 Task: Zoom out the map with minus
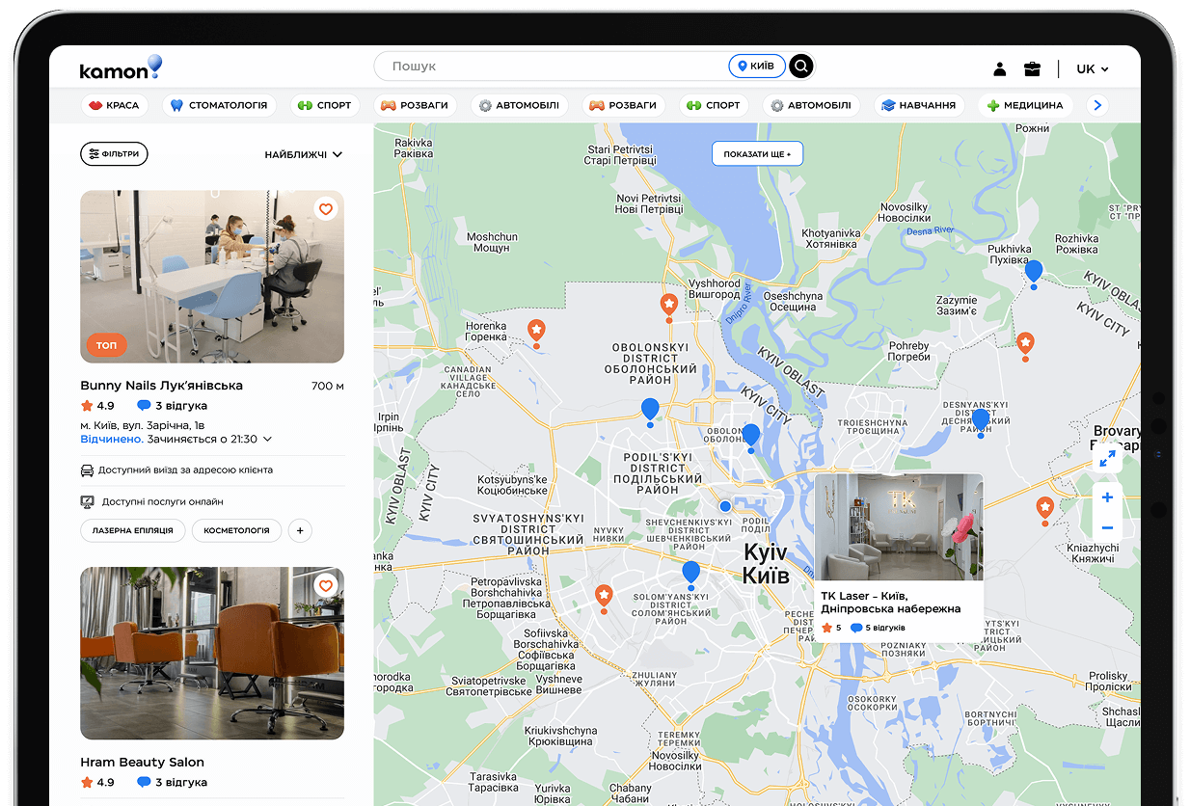pyautogui.click(x=1107, y=527)
